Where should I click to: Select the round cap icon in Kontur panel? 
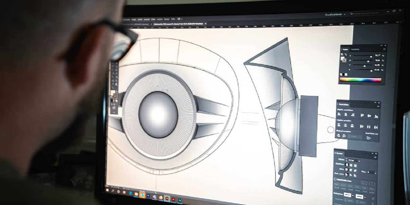click(351, 165)
